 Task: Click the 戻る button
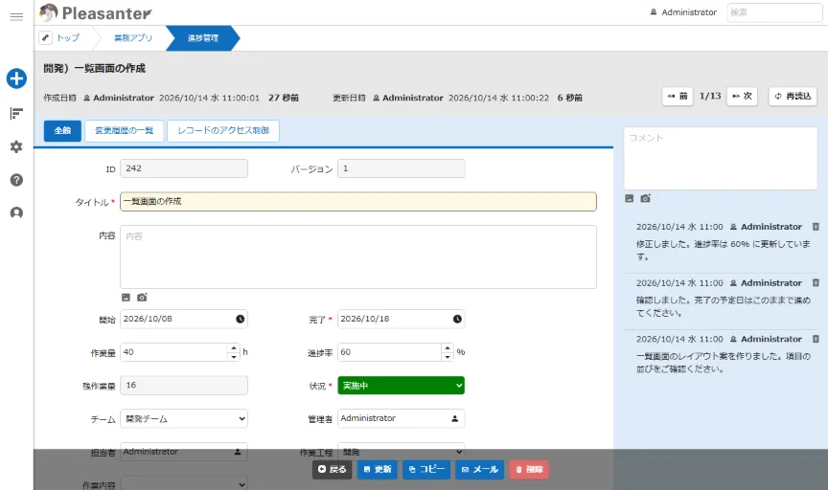click(332, 470)
